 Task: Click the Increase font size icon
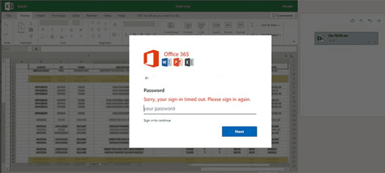tap(72, 36)
